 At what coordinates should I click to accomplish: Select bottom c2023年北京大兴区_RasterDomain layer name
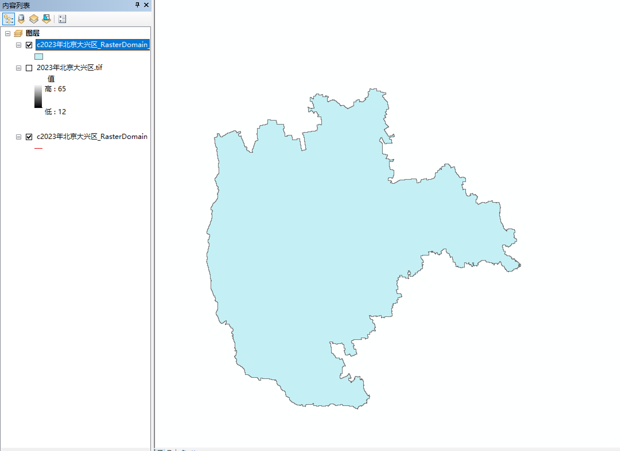tap(92, 137)
